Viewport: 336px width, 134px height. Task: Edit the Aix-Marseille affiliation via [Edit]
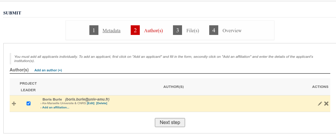(91, 103)
